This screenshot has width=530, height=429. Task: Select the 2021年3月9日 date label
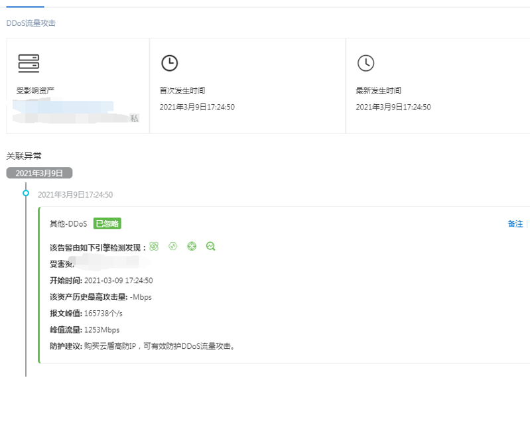39,173
